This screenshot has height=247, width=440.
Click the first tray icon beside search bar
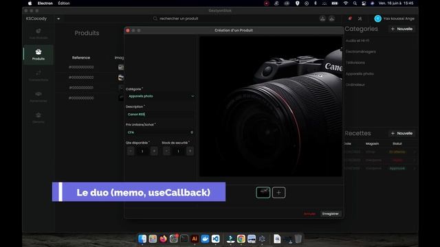click(322, 19)
